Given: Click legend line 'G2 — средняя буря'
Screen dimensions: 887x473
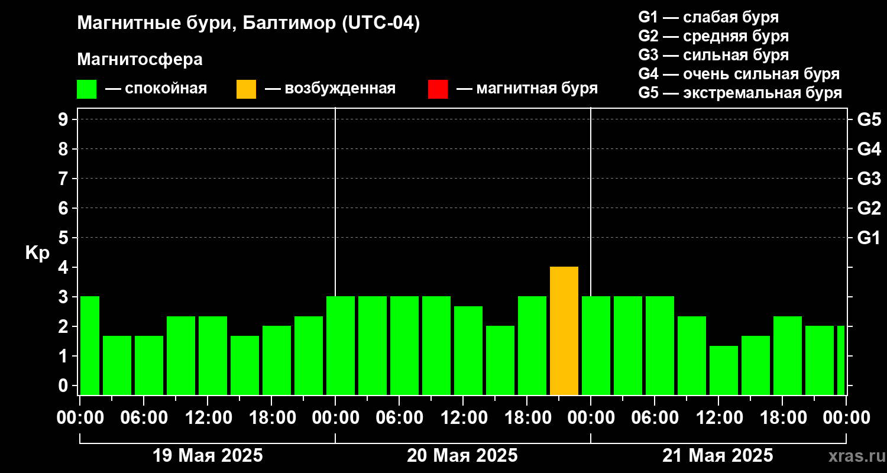Looking at the screenshot, I should coord(714,36).
